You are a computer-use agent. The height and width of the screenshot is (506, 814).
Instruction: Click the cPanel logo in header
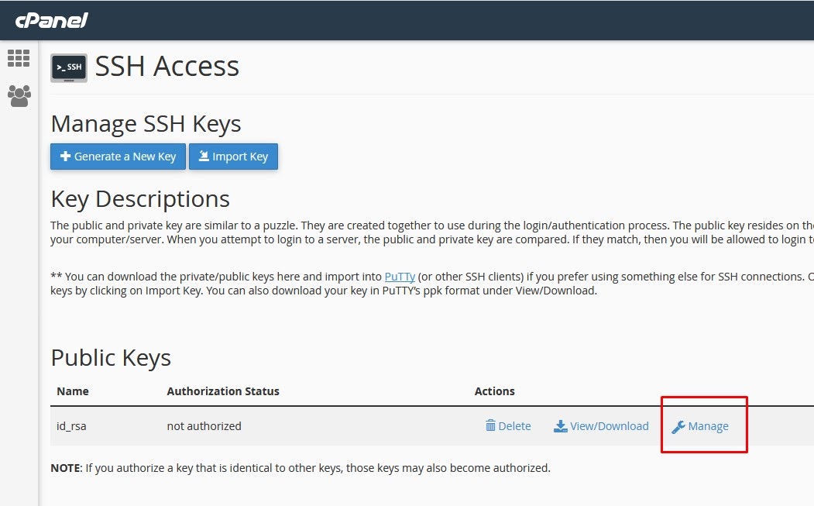click(51, 20)
